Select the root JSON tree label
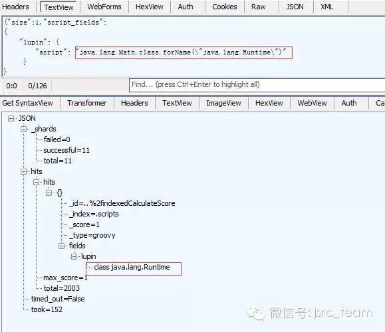The image size is (385, 332). (27, 118)
